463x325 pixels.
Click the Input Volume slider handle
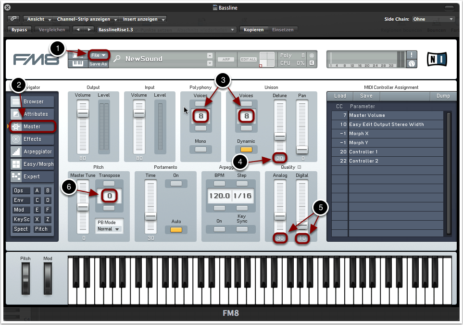pos(139,113)
